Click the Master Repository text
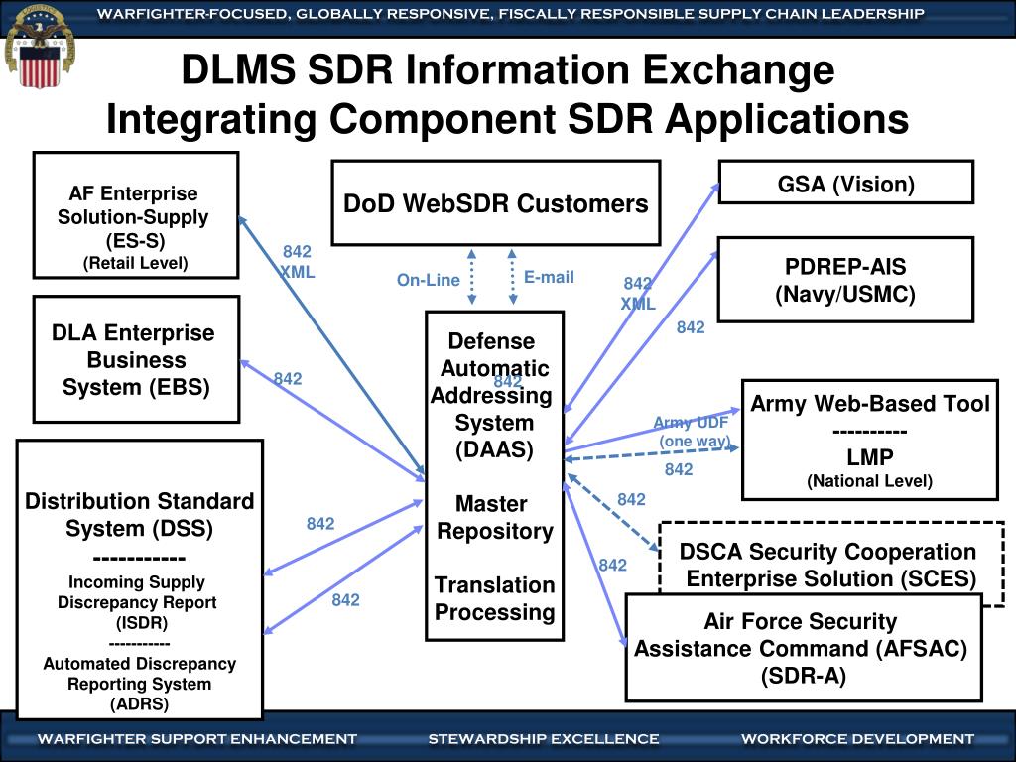The width and height of the screenshot is (1016, 762). tap(494, 517)
